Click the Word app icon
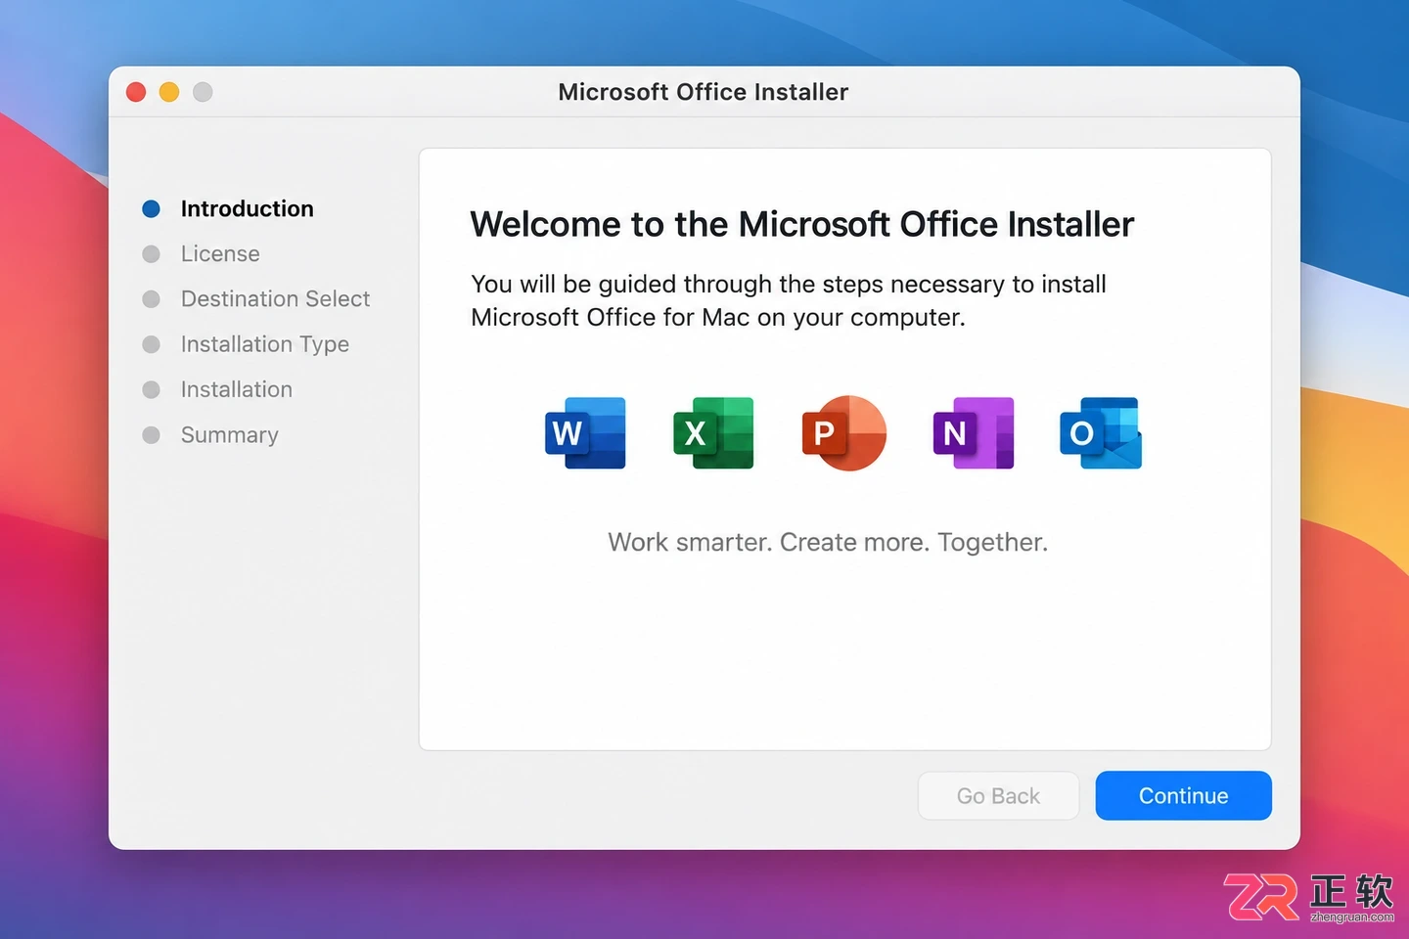The height and width of the screenshot is (939, 1409). click(x=585, y=433)
